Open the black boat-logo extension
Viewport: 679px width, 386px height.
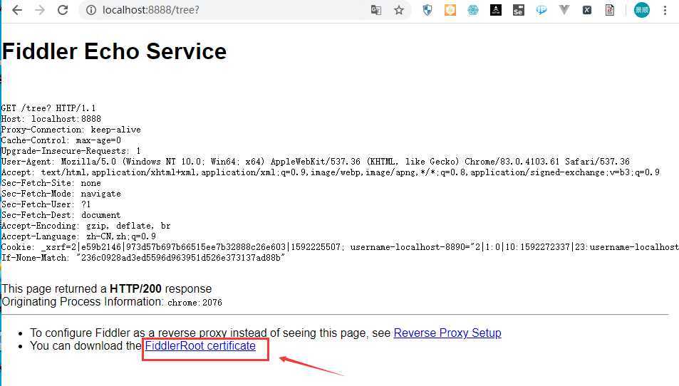click(x=496, y=10)
